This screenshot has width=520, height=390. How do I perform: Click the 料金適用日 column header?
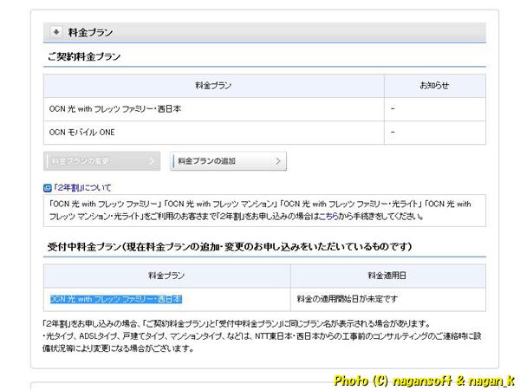387,276
